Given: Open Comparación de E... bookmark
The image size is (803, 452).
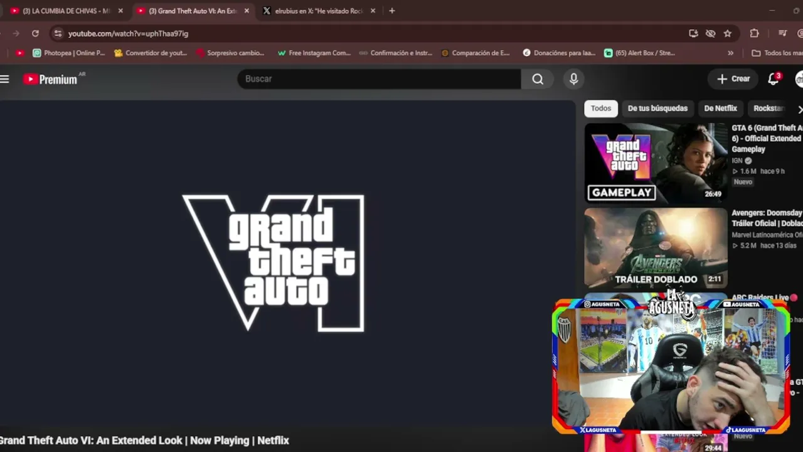Looking at the screenshot, I should pos(476,53).
